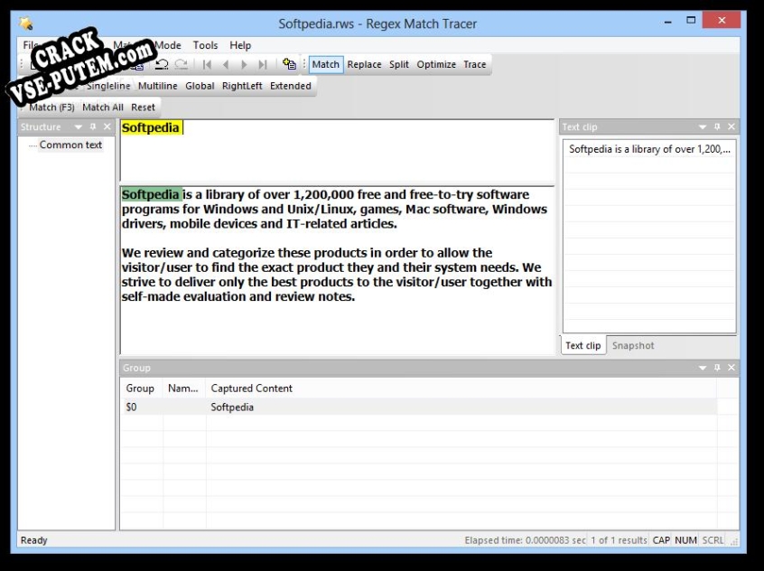This screenshot has height=571, width=764.
Task: Enable the RightLeft option
Action: [x=242, y=86]
